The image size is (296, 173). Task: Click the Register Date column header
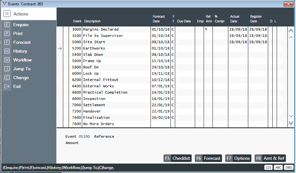tap(256, 19)
